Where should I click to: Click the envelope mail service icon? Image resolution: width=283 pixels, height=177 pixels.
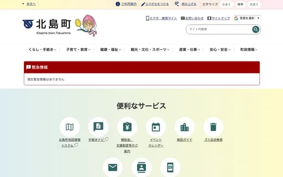pyautogui.click(x=113, y=167)
